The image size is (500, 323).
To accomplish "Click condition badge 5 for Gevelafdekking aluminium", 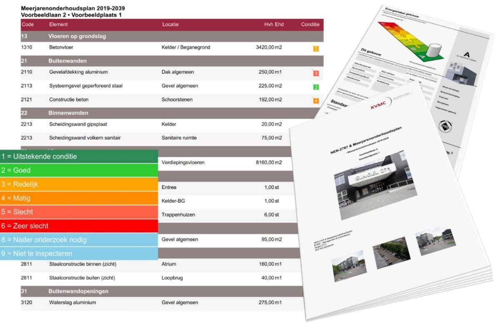I will [316, 73].
